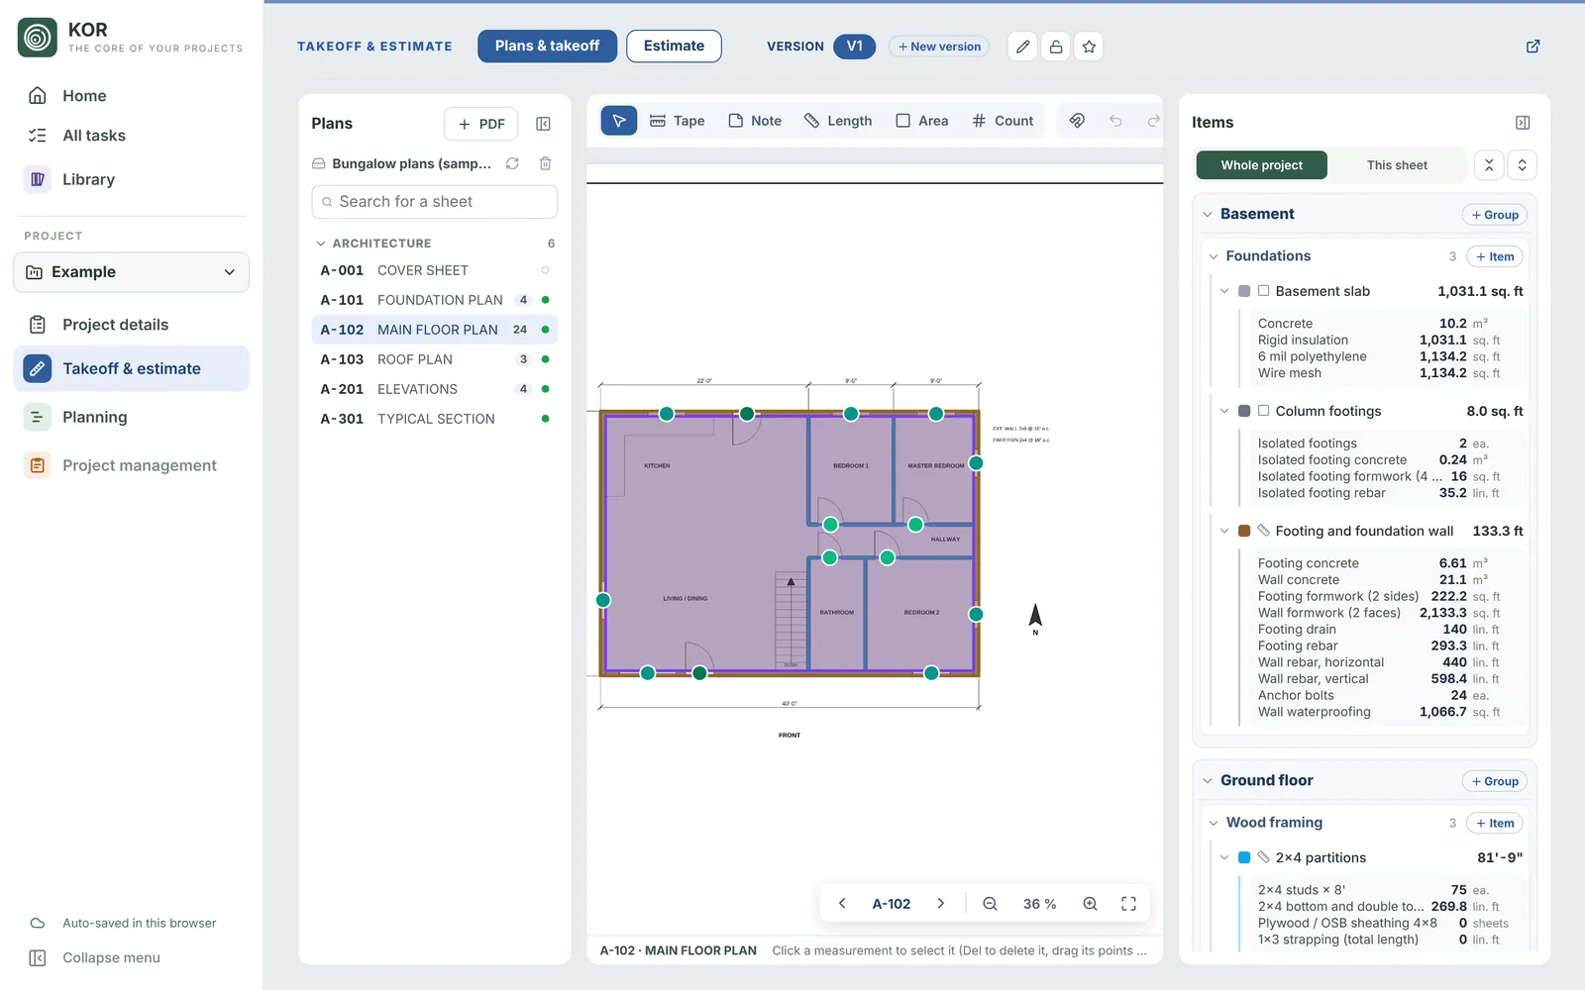Zoom out on the plan view
The image size is (1585, 990).
click(x=990, y=904)
